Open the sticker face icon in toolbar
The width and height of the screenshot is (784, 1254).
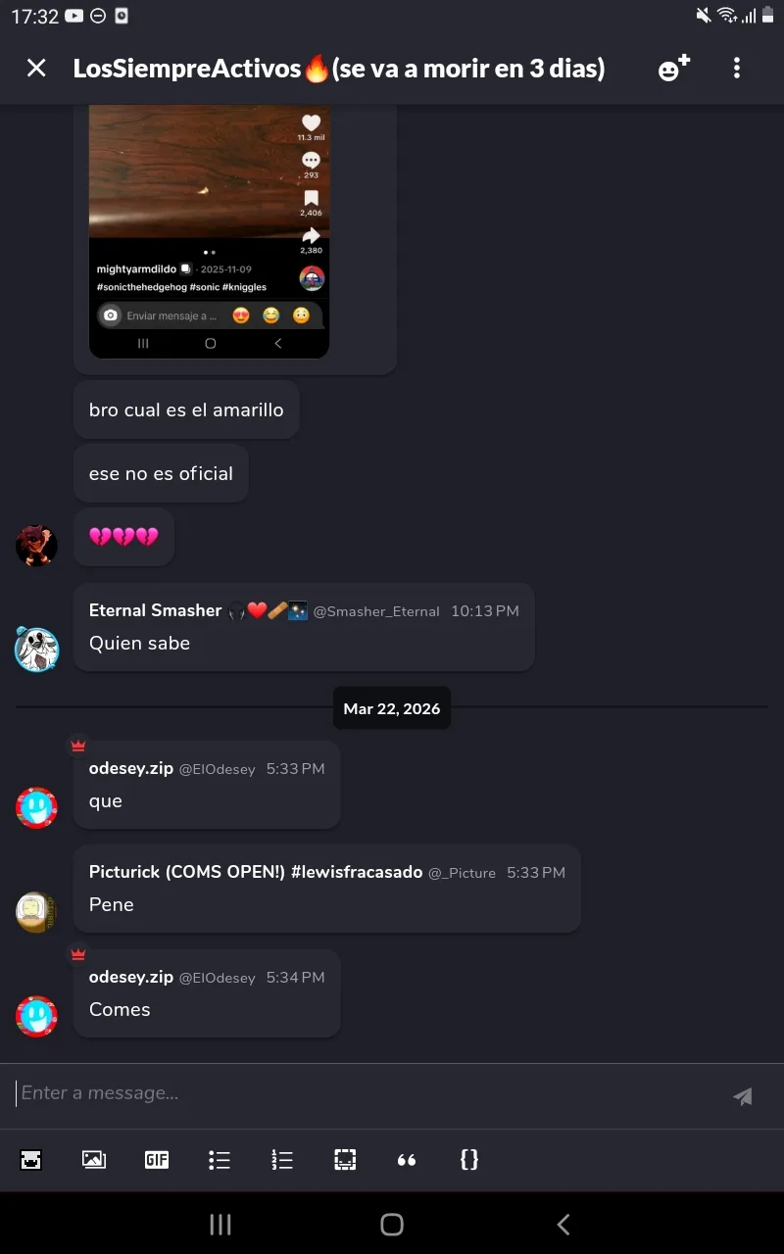(31, 1160)
